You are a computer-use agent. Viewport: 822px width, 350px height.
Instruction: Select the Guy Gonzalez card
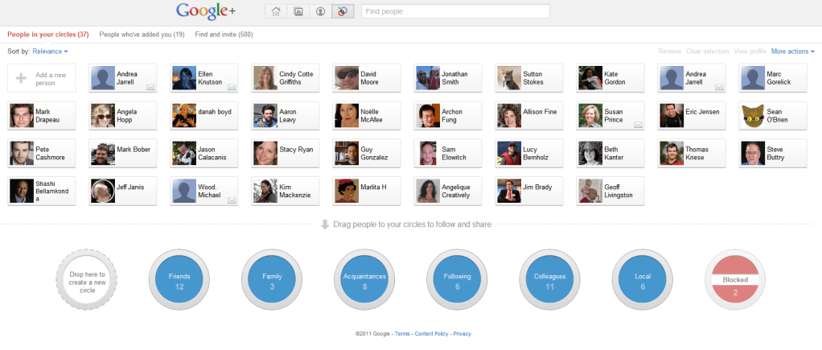click(x=367, y=153)
